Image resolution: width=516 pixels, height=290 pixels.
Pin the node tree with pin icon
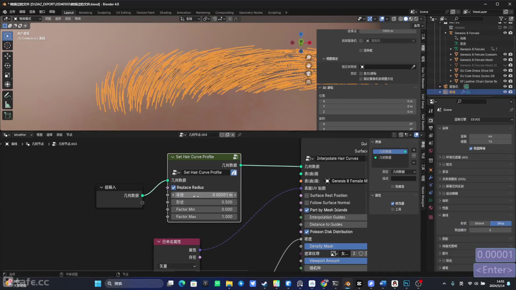(x=239, y=135)
